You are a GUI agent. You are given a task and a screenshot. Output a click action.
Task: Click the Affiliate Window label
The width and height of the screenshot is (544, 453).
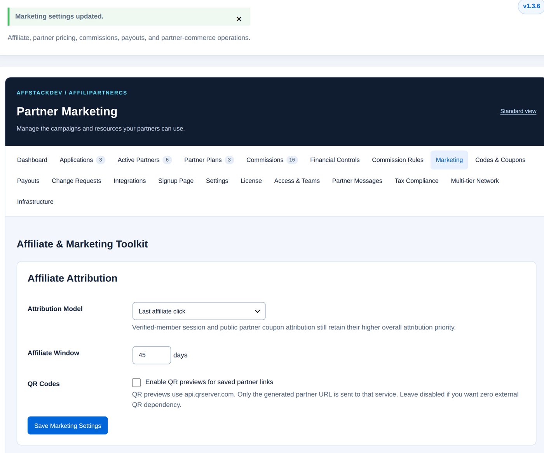(x=54, y=353)
